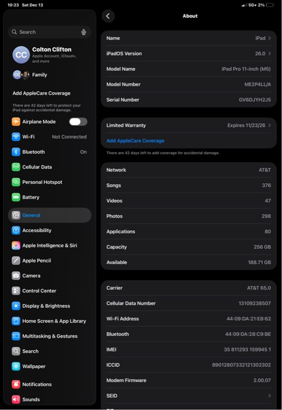Select the Personal Hotspot icon
The height and width of the screenshot is (410, 282).
pyautogui.click(x=16, y=182)
